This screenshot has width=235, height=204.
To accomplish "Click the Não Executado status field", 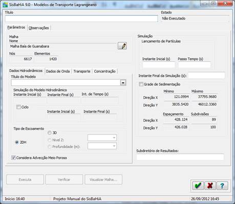I will pyautogui.click(x=195, y=18).
